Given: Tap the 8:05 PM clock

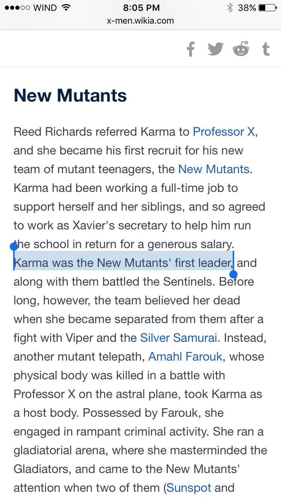Looking at the screenshot, I should pos(141,7).
